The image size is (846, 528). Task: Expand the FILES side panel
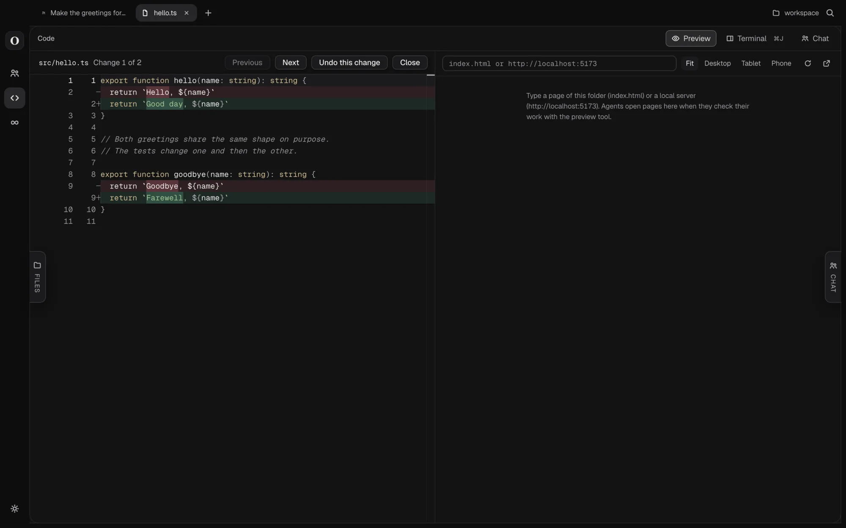pos(37,277)
